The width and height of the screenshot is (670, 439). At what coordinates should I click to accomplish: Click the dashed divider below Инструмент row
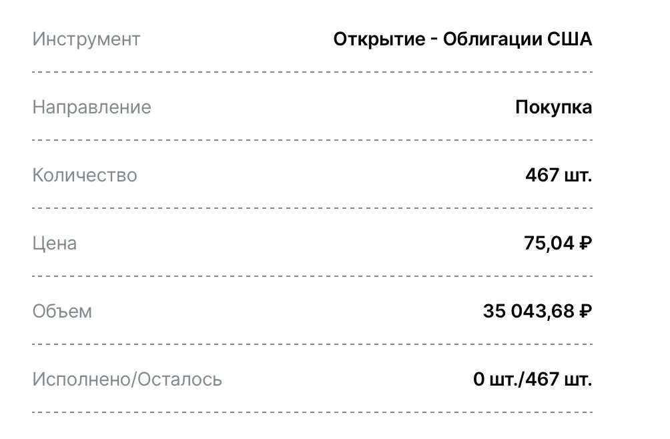pyautogui.click(x=312, y=72)
